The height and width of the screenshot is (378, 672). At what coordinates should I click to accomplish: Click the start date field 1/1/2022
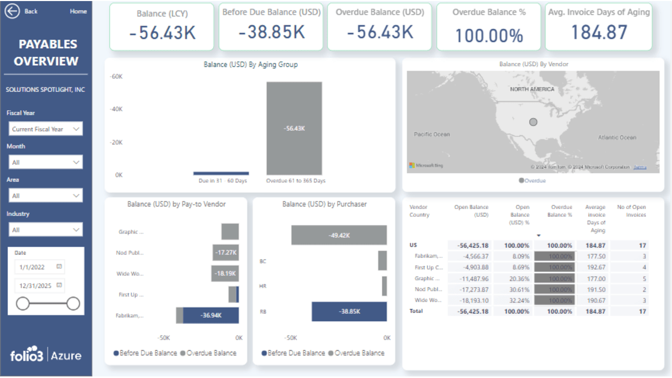point(39,267)
